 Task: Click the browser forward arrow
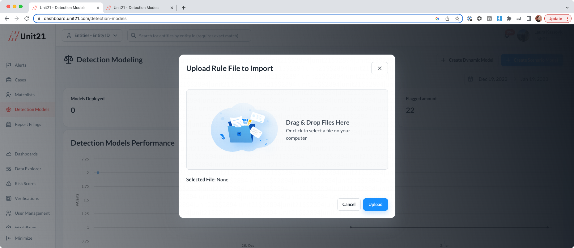click(17, 19)
